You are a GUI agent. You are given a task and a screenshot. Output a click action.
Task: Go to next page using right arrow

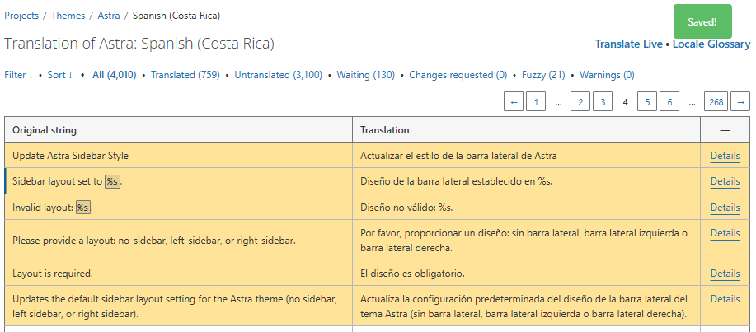pyautogui.click(x=740, y=102)
